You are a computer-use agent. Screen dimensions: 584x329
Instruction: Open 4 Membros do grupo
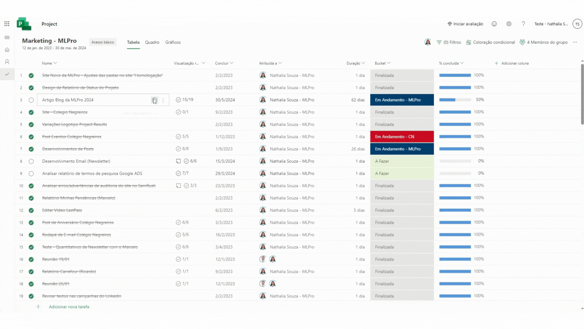(544, 42)
